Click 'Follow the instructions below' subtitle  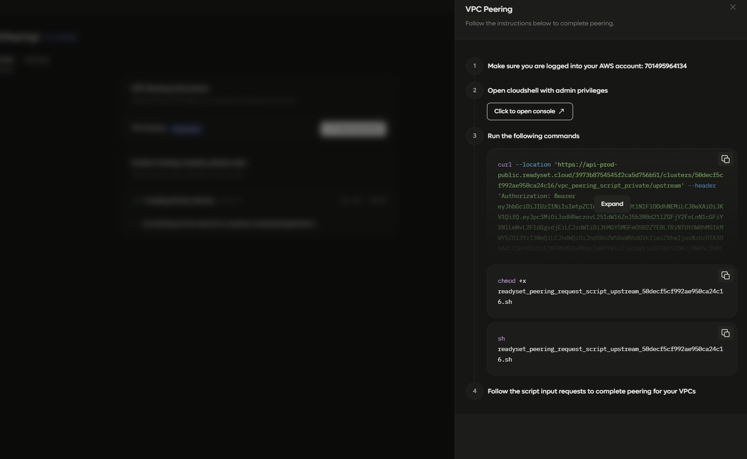click(540, 23)
